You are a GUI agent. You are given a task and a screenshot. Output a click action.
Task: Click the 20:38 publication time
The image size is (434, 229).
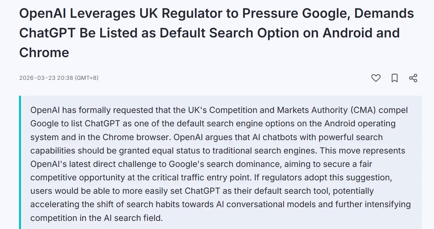click(65, 78)
